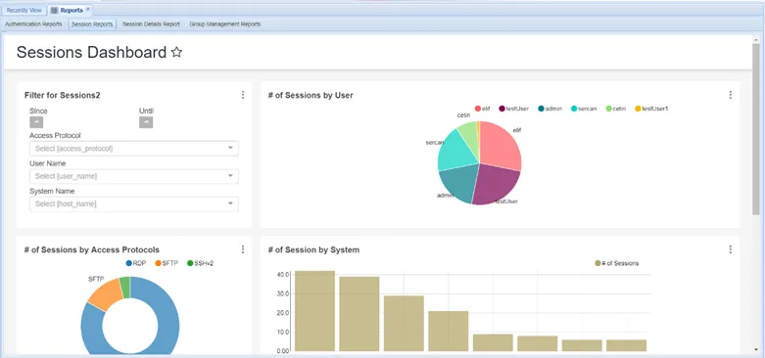Toggle SSHv2 series in protocols legend
The image size is (765, 358).
[x=200, y=263]
